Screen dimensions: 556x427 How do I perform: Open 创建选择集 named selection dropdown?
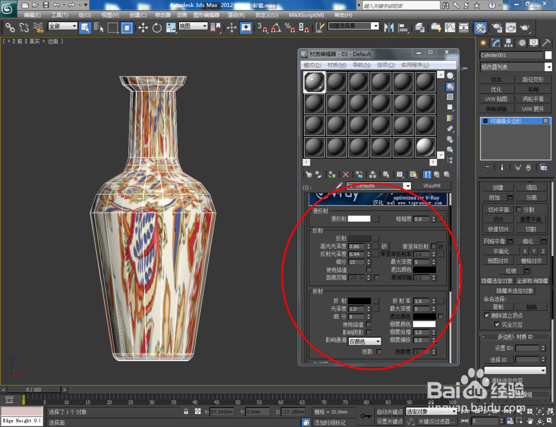click(353, 26)
